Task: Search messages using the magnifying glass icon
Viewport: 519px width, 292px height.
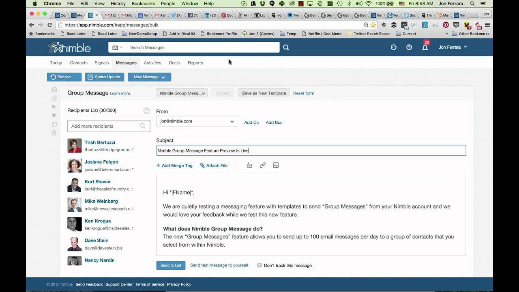Action: 286,47
